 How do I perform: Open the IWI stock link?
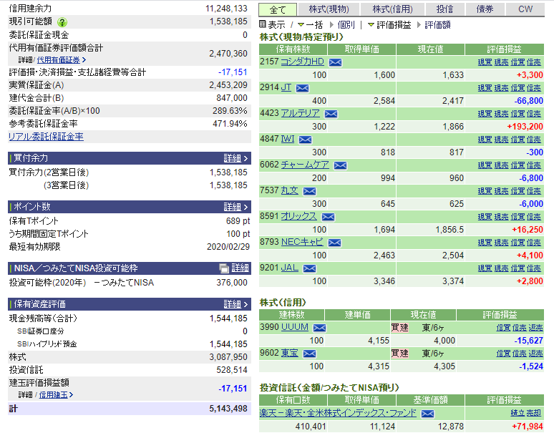(288, 139)
